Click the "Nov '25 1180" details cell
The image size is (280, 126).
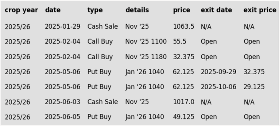pyautogui.click(x=146, y=57)
